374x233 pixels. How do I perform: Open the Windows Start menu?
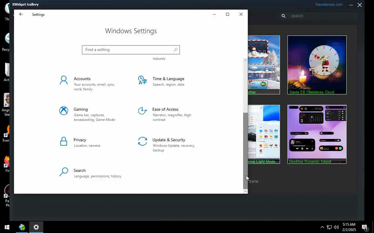click(x=7, y=227)
